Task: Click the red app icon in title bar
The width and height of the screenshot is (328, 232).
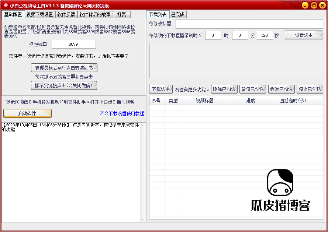Action: tap(5, 6)
